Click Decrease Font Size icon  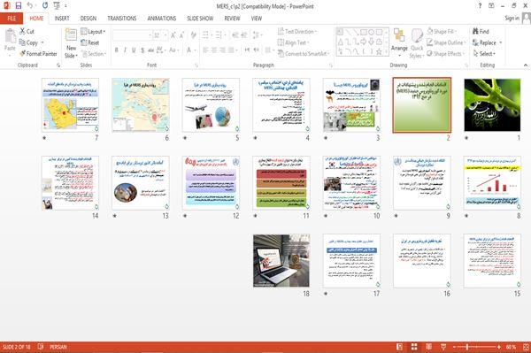(x=181, y=35)
